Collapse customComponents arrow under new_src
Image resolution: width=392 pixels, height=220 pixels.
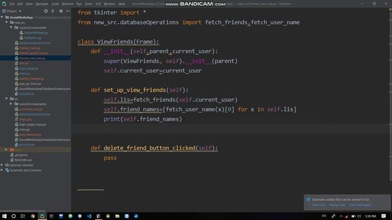point(11,28)
